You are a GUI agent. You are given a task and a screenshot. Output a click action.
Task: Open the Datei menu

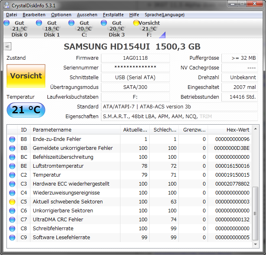11,15
